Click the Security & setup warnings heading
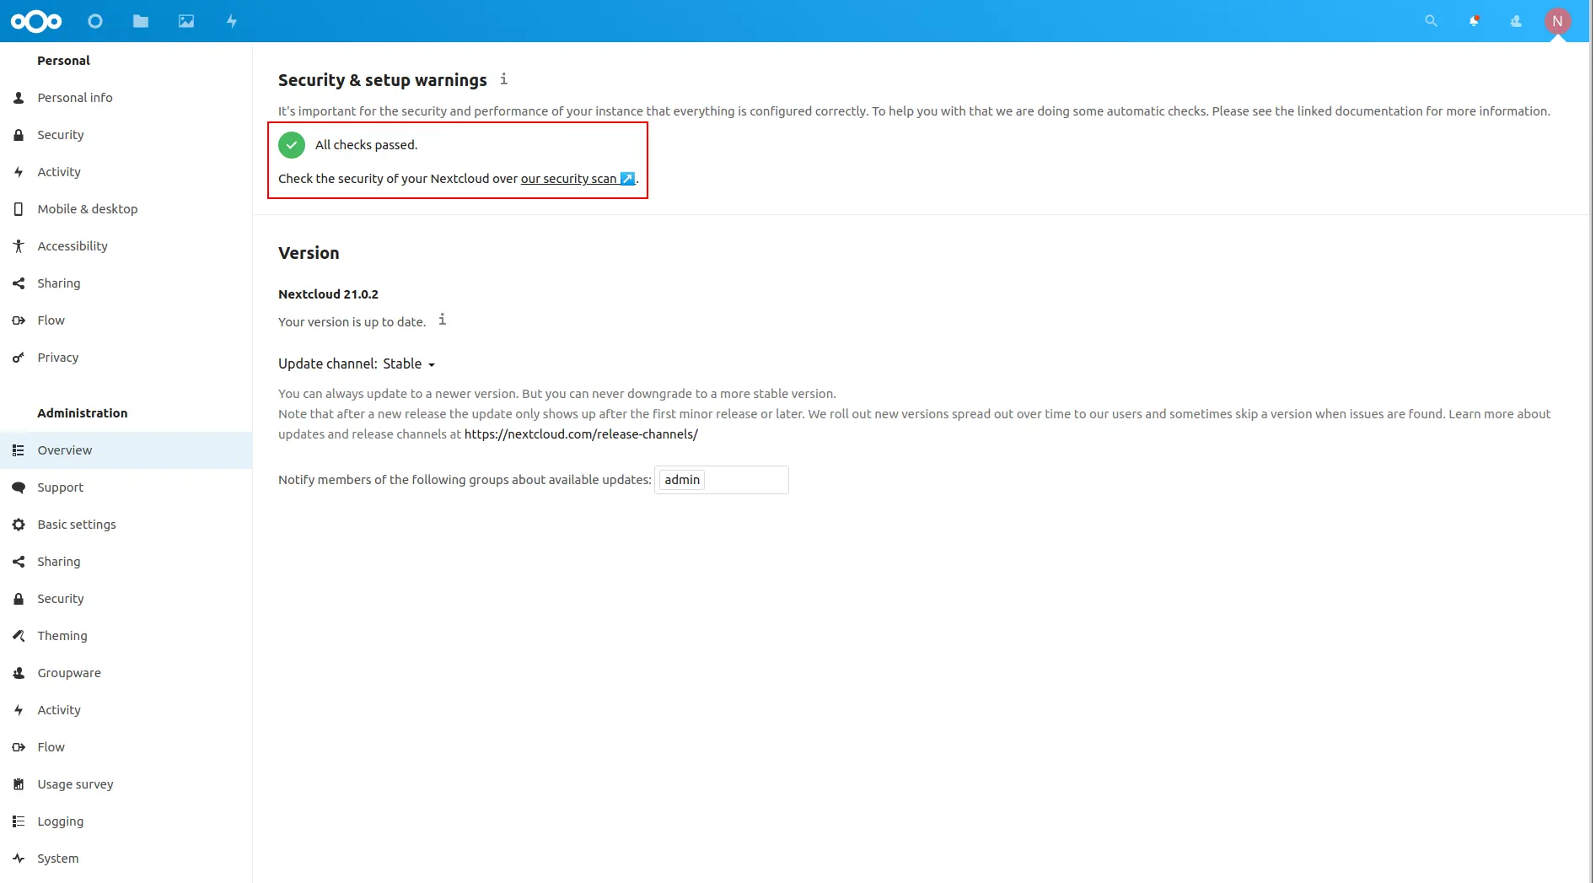Image resolution: width=1596 pixels, height=883 pixels. coord(383,80)
